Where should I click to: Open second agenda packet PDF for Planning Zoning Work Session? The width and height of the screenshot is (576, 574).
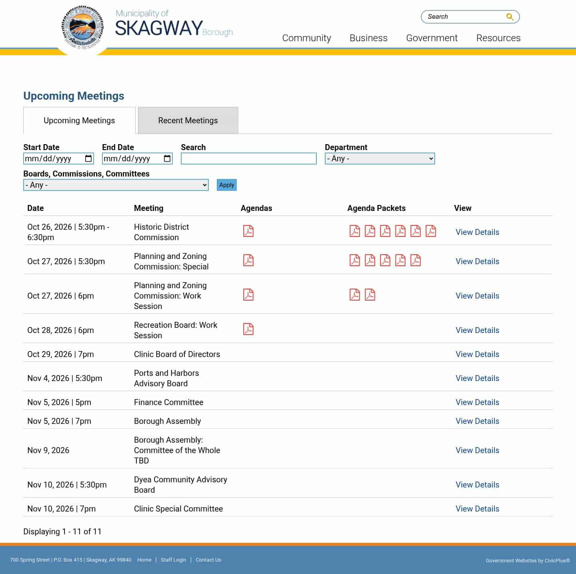point(370,295)
